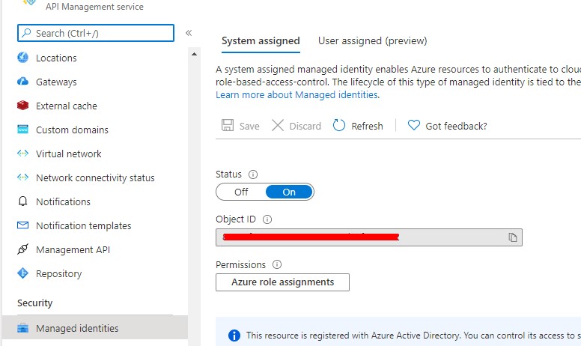
Task: Click the External cache red cube icon
Action: coord(22,106)
